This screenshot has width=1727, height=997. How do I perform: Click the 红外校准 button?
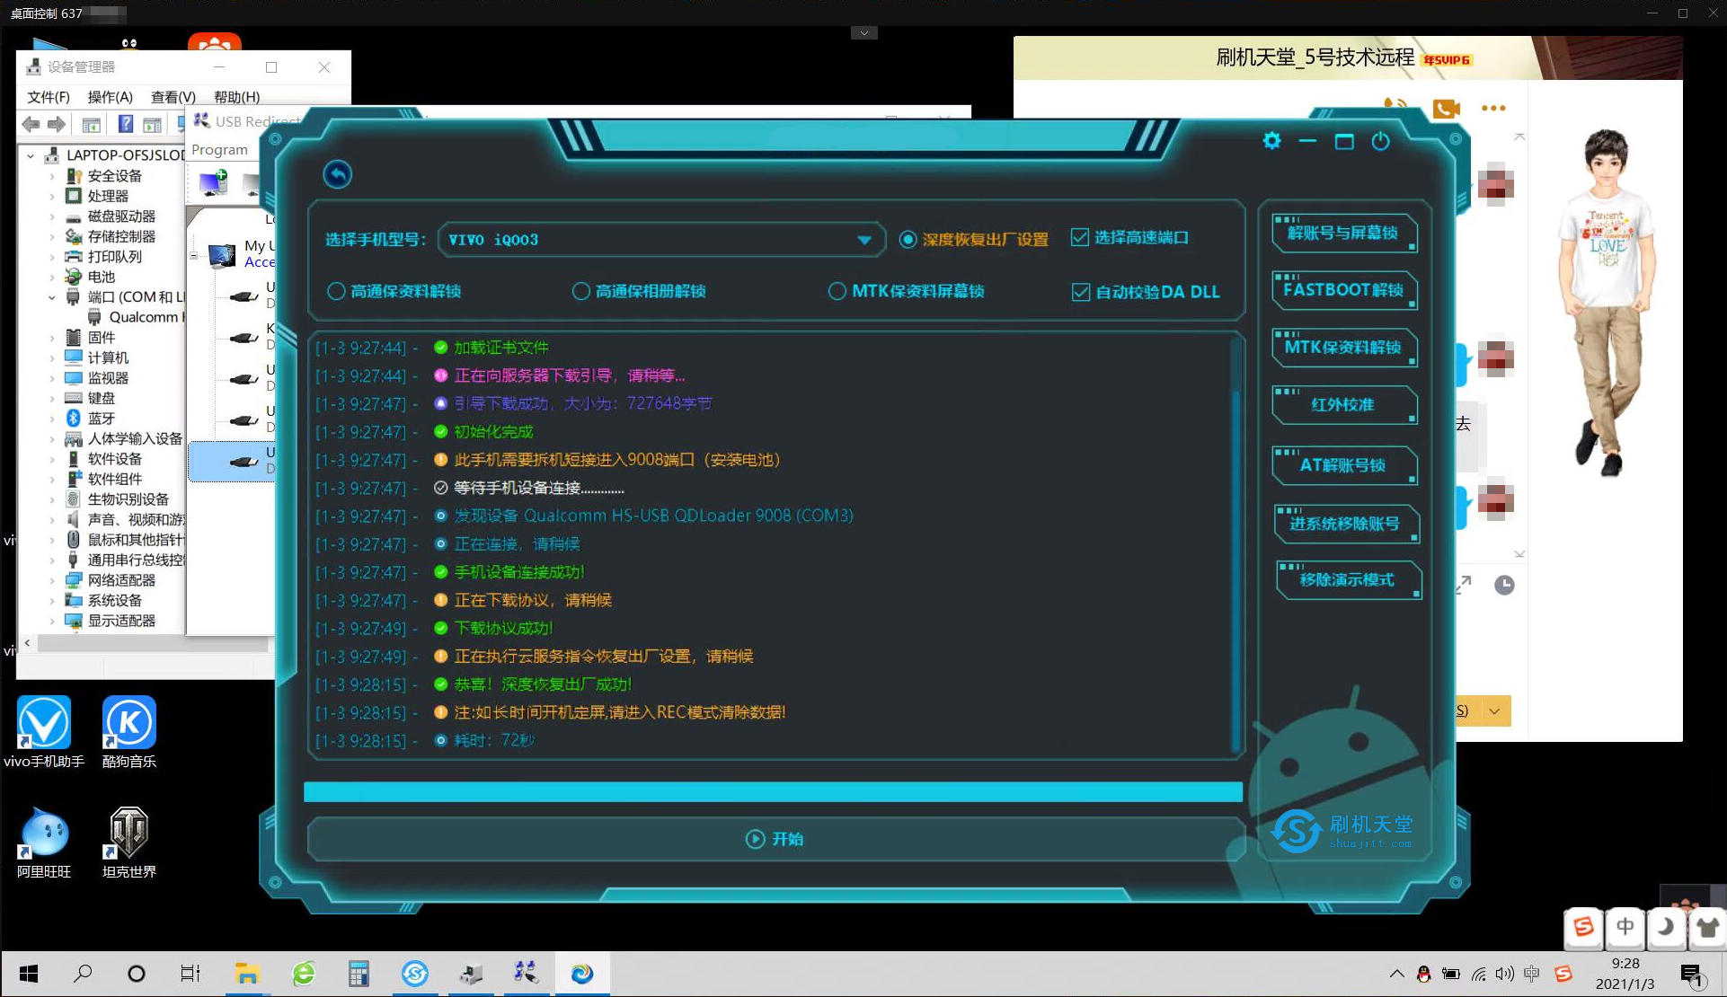1343,405
